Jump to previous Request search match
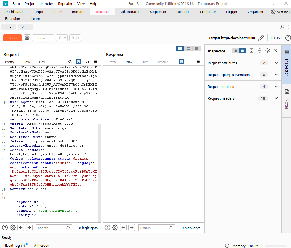The image size is (291, 248). click(21, 228)
